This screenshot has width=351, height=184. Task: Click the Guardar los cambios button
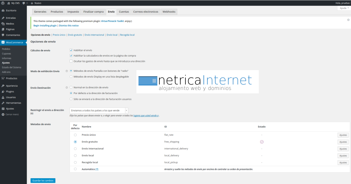tap(43, 180)
